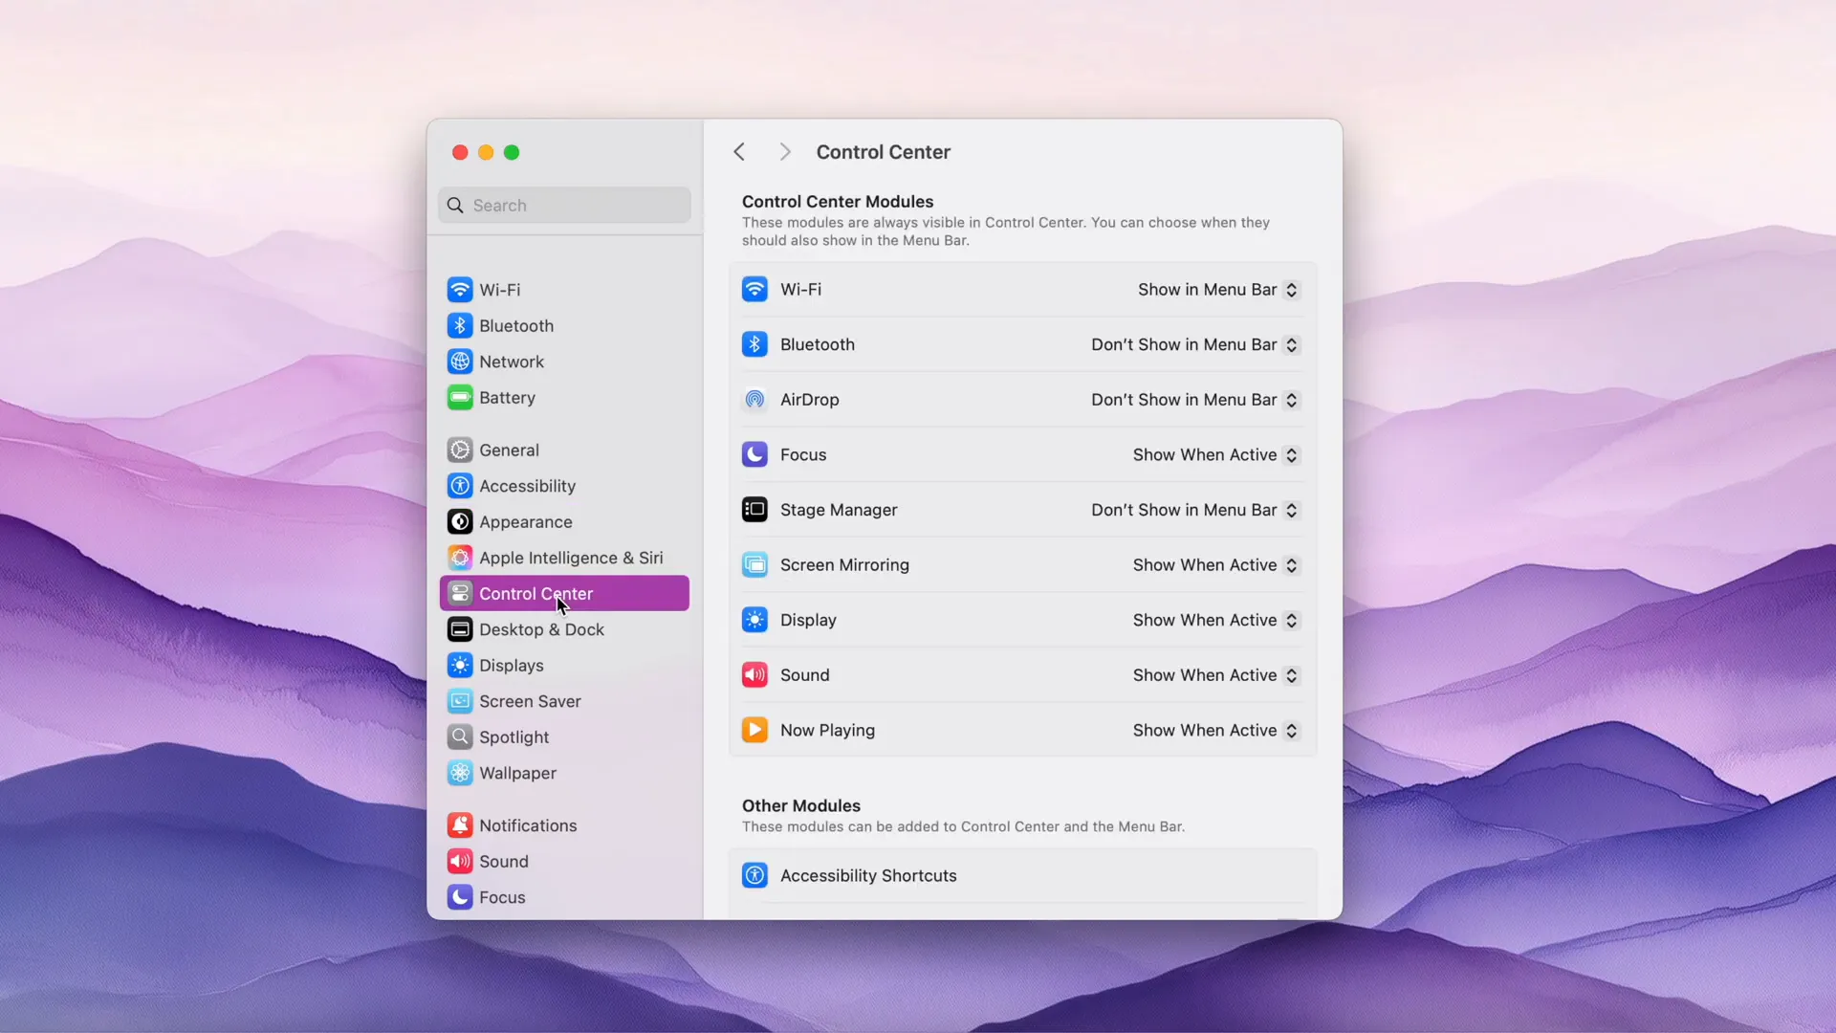Open Focus Show When Active dropdown

(1216, 455)
